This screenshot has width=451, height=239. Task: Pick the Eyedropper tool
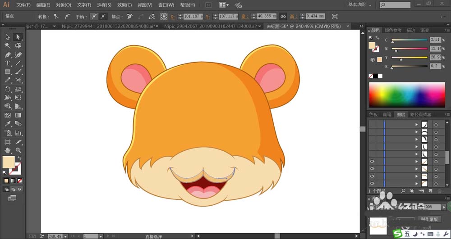click(x=8, y=124)
